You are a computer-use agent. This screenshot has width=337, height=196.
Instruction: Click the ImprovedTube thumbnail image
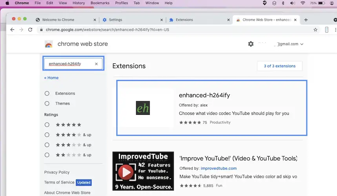[x=143, y=171]
